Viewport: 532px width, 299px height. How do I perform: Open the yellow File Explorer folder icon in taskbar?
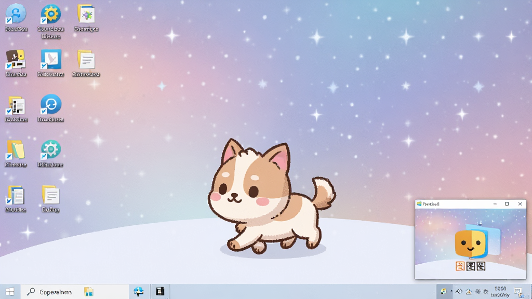coord(89,292)
